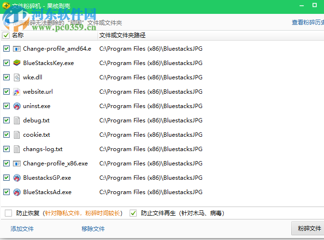This screenshot has height=240, width=324.
Task: Select the uninst.exe file name
Action: (36, 106)
